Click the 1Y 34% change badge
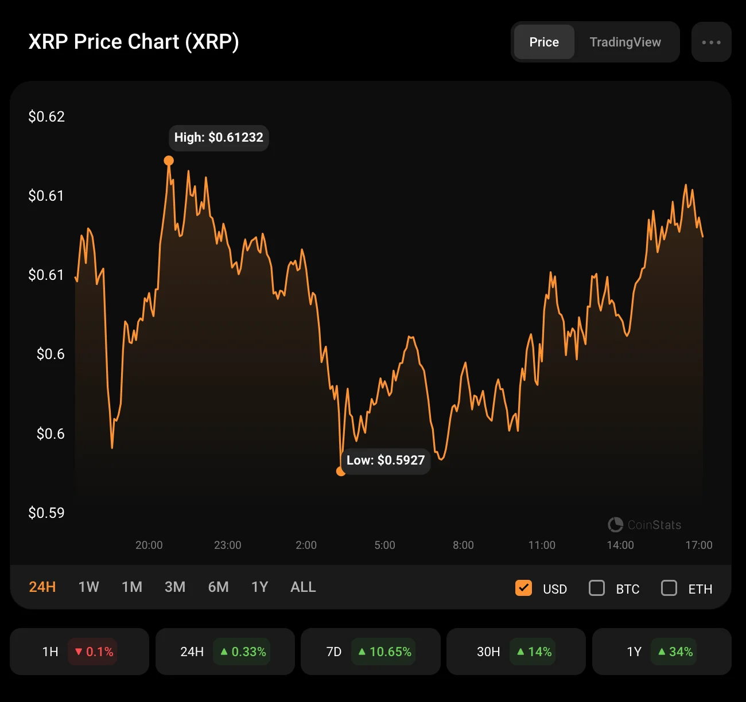Screen dimensions: 746x702 [675, 652]
